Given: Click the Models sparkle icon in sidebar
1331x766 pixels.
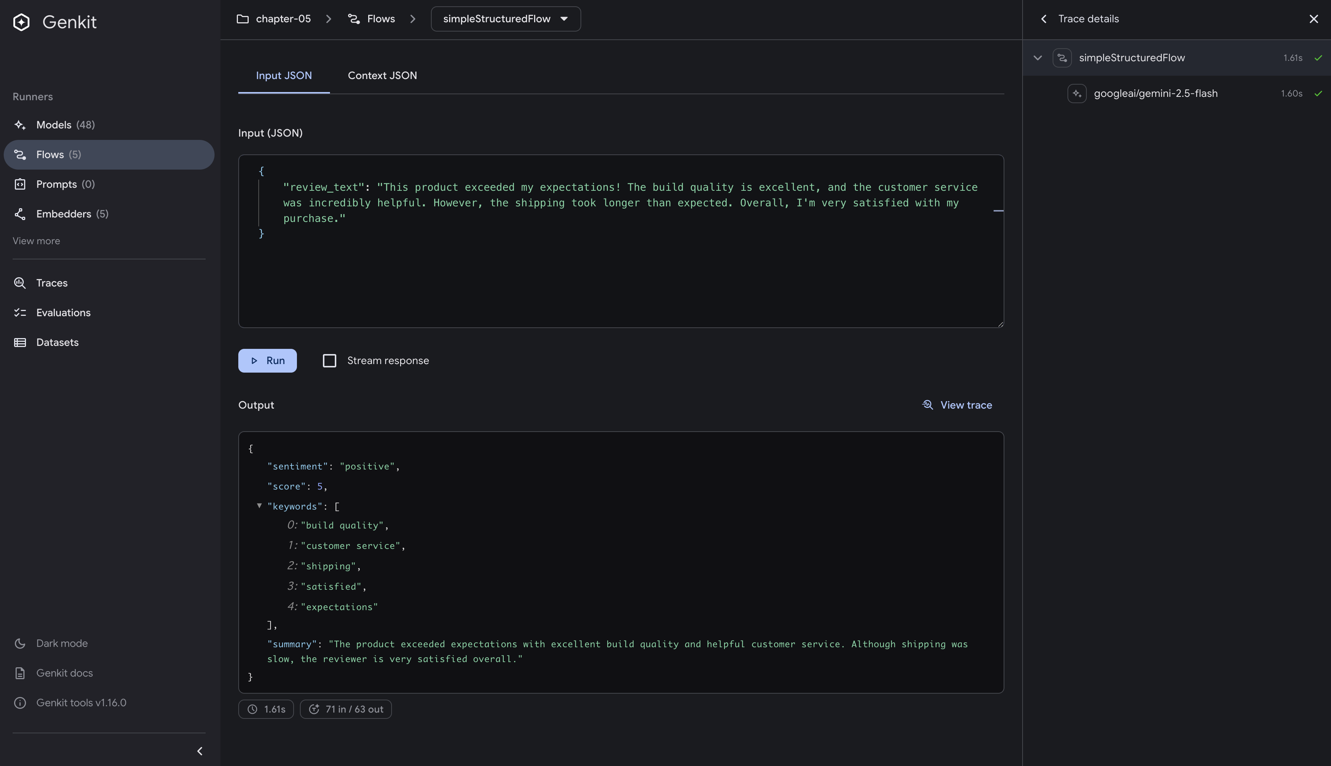Looking at the screenshot, I should (x=20, y=125).
